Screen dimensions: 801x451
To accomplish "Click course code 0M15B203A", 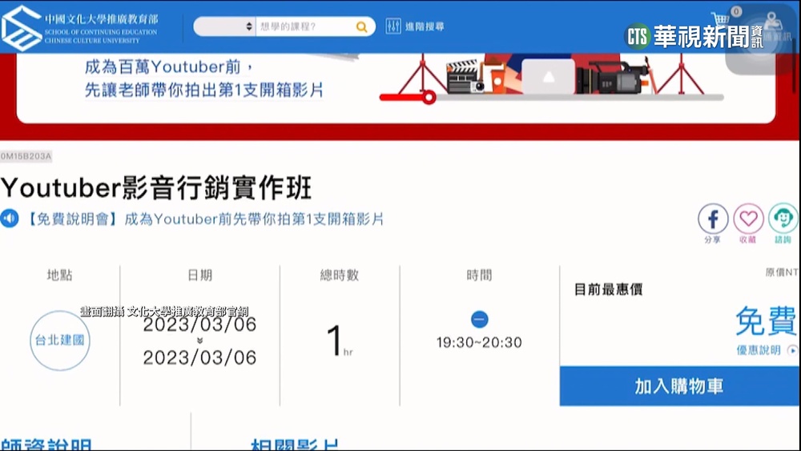I will click(x=26, y=156).
